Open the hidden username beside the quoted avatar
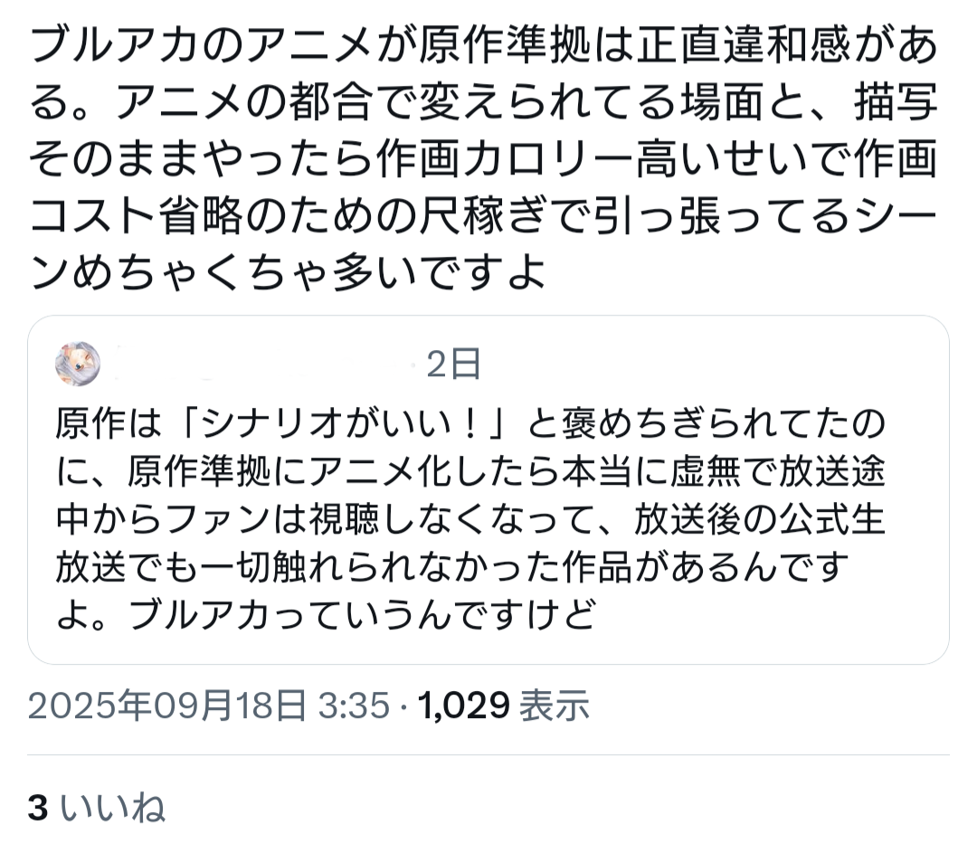 (x=261, y=364)
